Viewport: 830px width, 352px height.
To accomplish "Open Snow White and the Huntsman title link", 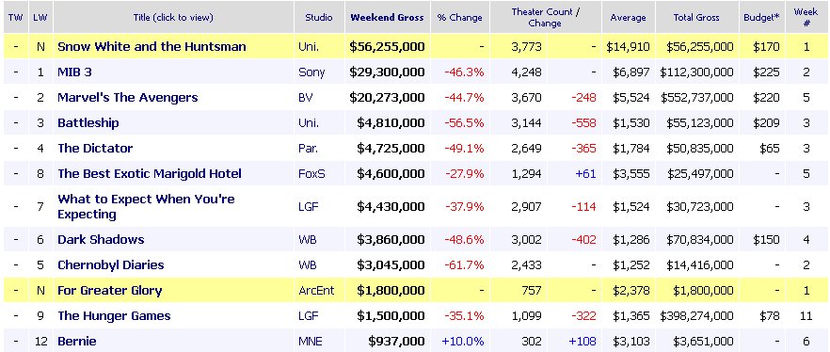I will (x=152, y=46).
